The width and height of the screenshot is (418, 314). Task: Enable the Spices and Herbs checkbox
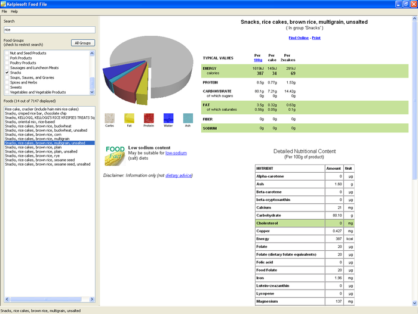tap(7, 82)
